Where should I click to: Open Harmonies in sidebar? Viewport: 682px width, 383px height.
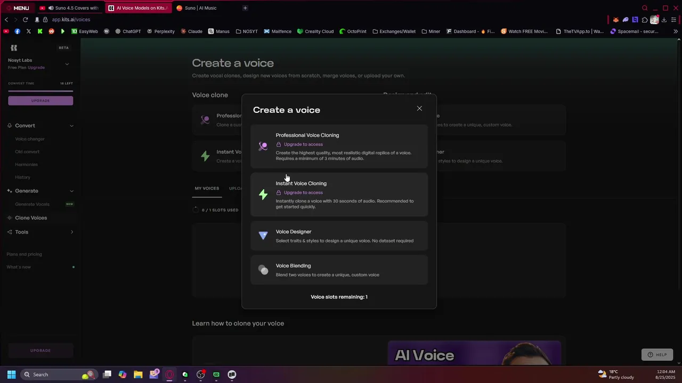[26, 164]
